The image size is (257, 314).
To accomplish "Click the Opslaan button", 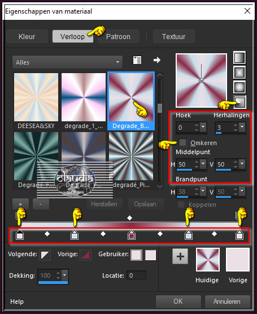I will tap(145, 204).
